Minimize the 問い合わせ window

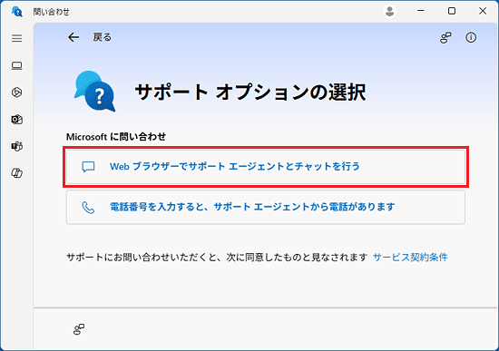pyautogui.click(x=421, y=11)
